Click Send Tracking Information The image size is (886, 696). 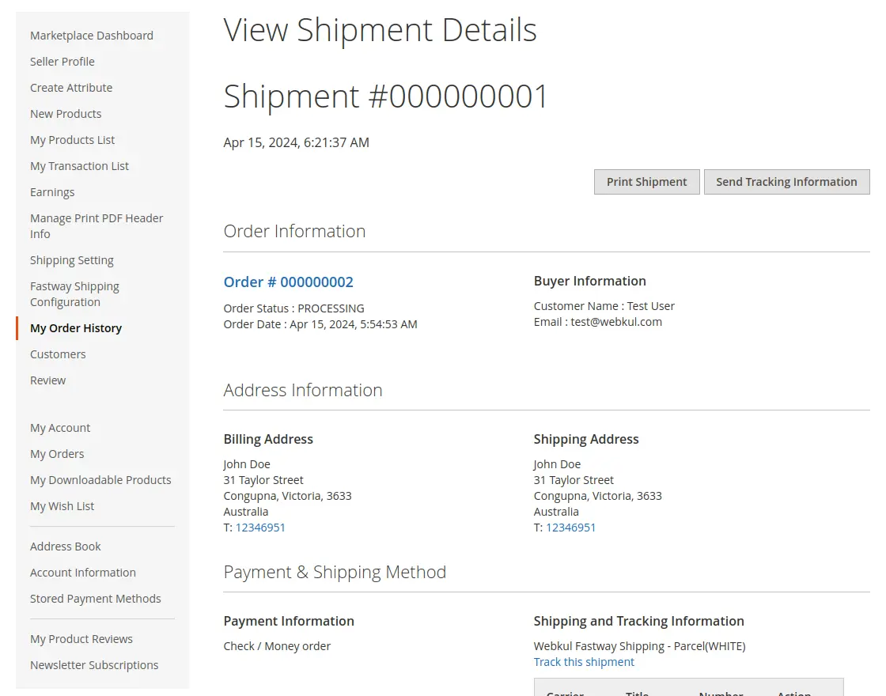point(786,181)
